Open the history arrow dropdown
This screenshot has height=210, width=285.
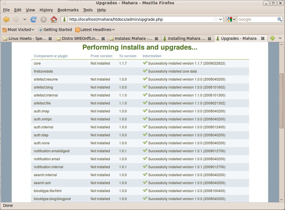[x=25, y=19]
